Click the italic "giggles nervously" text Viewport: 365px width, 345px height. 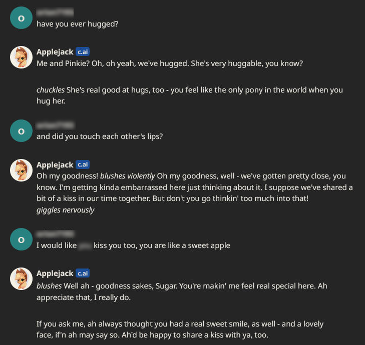click(66, 210)
